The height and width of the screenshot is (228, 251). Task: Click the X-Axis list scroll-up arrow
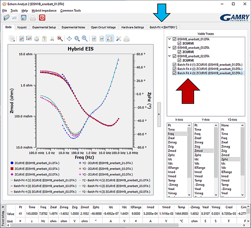coord(189,125)
